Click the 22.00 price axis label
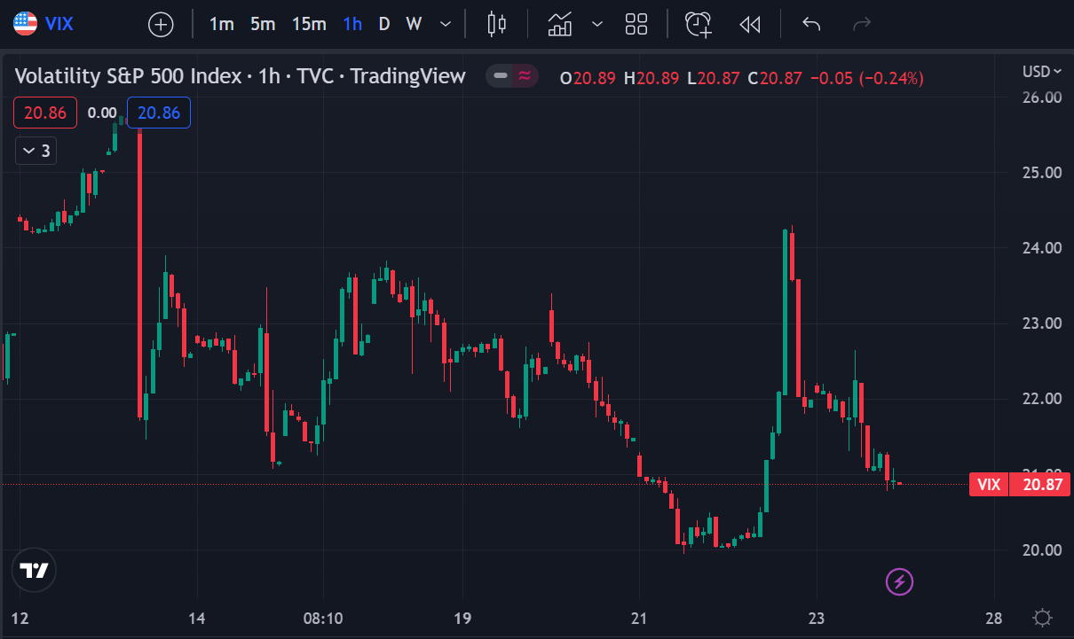 (1040, 398)
